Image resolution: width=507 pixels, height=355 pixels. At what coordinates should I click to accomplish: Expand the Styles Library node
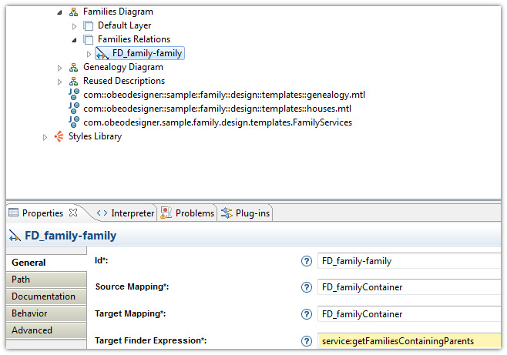45,137
